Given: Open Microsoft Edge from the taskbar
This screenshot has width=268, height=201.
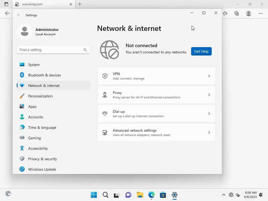Looking at the screenshot, I should (152, 195).
